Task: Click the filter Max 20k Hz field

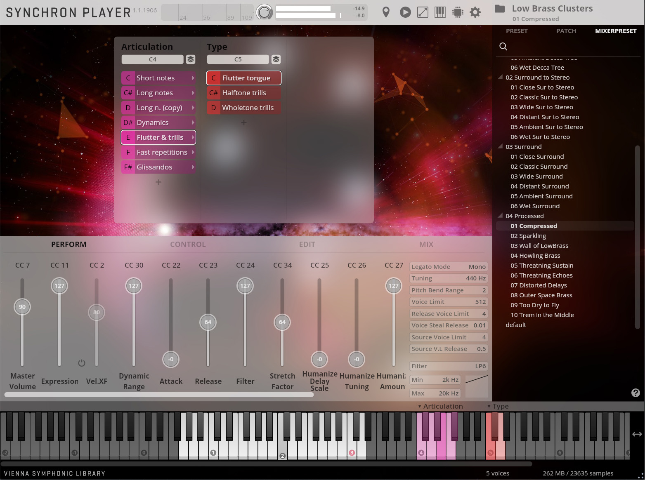Action: click(x=435, y=393)
